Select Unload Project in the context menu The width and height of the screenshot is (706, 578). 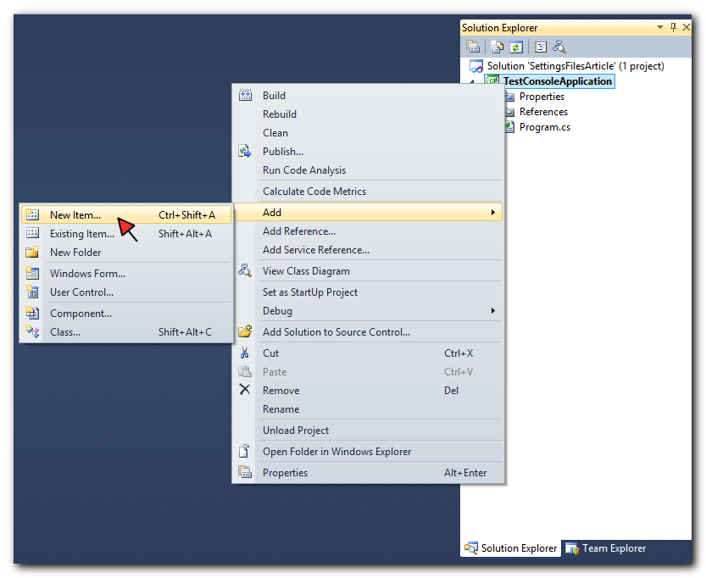click(x=295, y=430)
